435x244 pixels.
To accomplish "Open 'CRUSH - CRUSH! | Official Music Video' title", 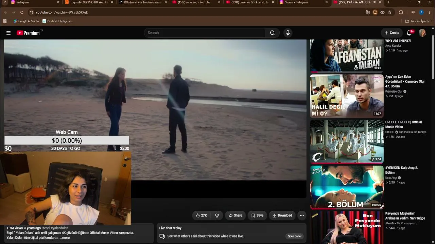I will click(x=403, y=124).
